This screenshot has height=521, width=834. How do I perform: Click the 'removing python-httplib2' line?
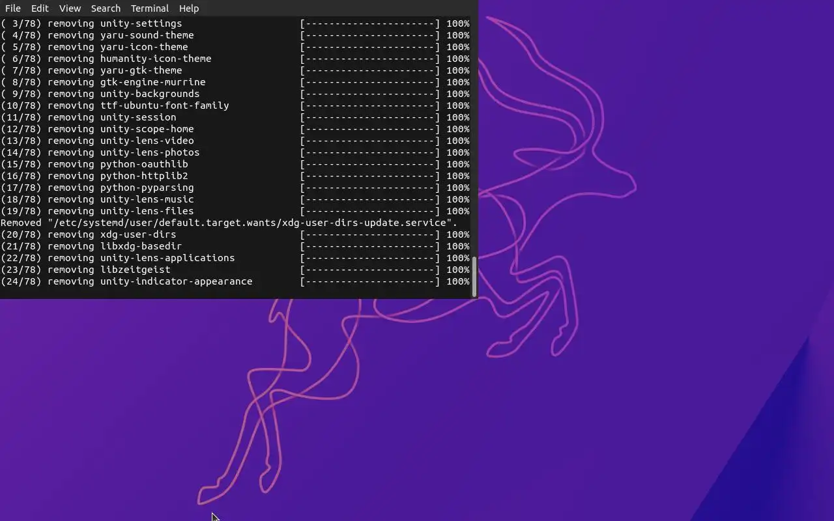[235, 176]
